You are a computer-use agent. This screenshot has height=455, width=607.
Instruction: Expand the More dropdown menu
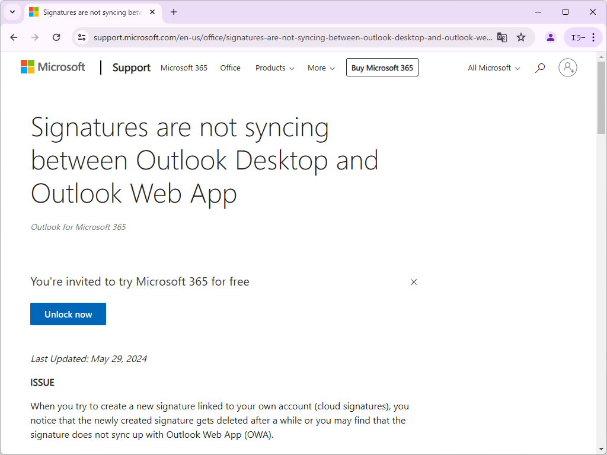click(x=321, y=68)
